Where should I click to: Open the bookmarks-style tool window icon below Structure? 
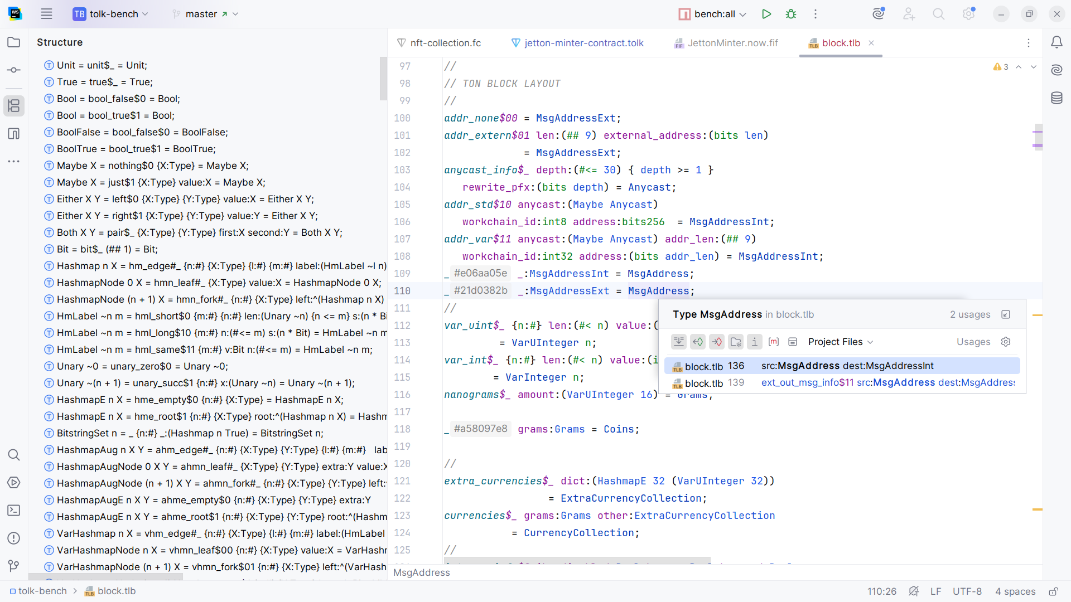pyautogui.click(x=14, y=134)
